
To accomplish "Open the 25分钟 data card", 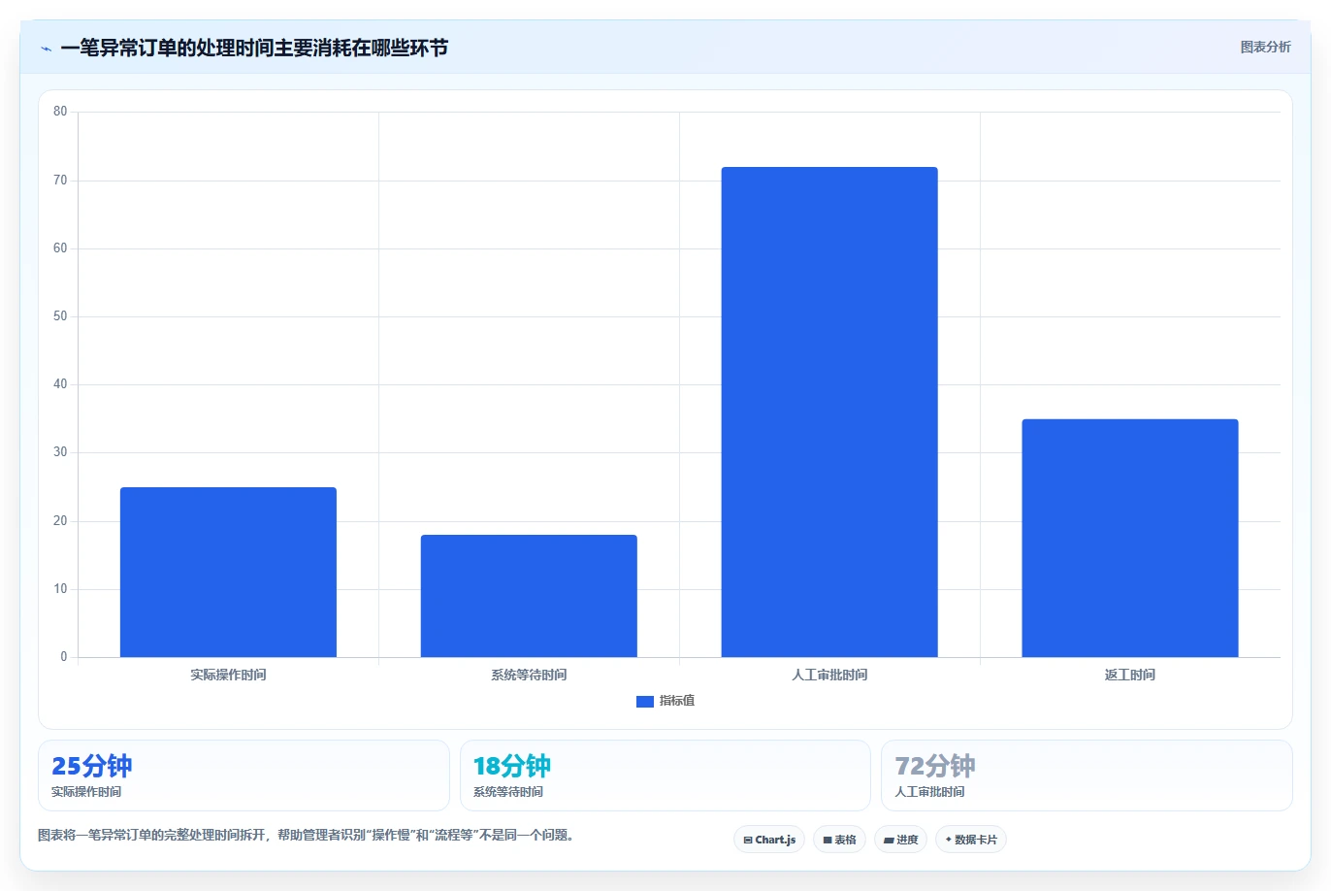I will (243, 775).
